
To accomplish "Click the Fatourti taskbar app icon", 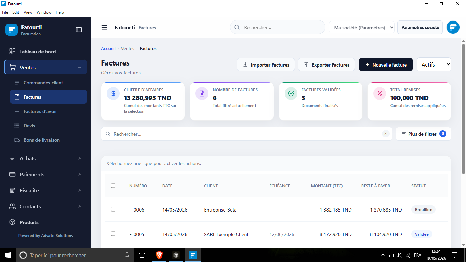I will pyautogui.click(x=193, y=255).
